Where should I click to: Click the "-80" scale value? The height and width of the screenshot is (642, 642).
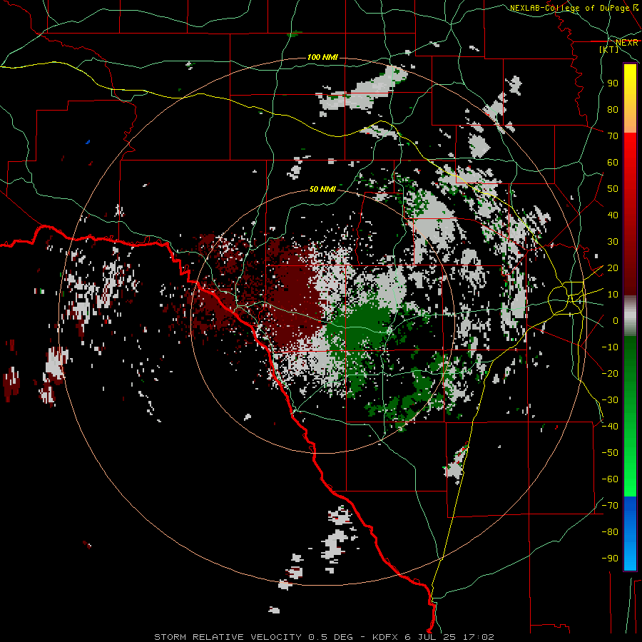point(610,532)
